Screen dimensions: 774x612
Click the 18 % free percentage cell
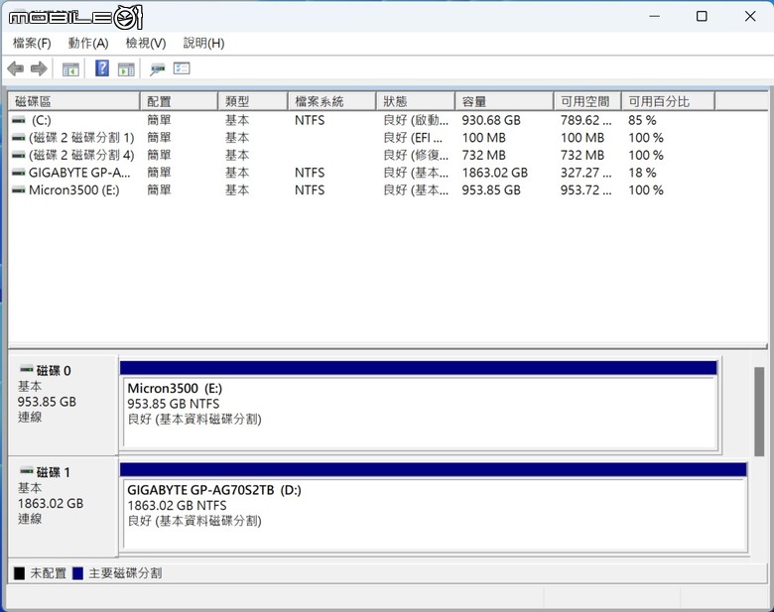coord(642,173)
